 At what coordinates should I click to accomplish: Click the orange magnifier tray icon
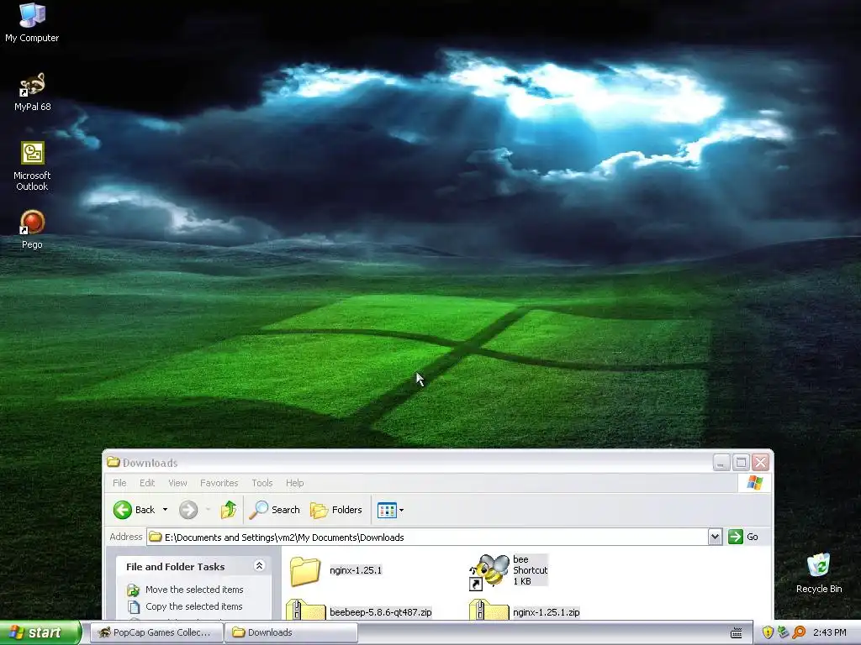coord(799,633)
